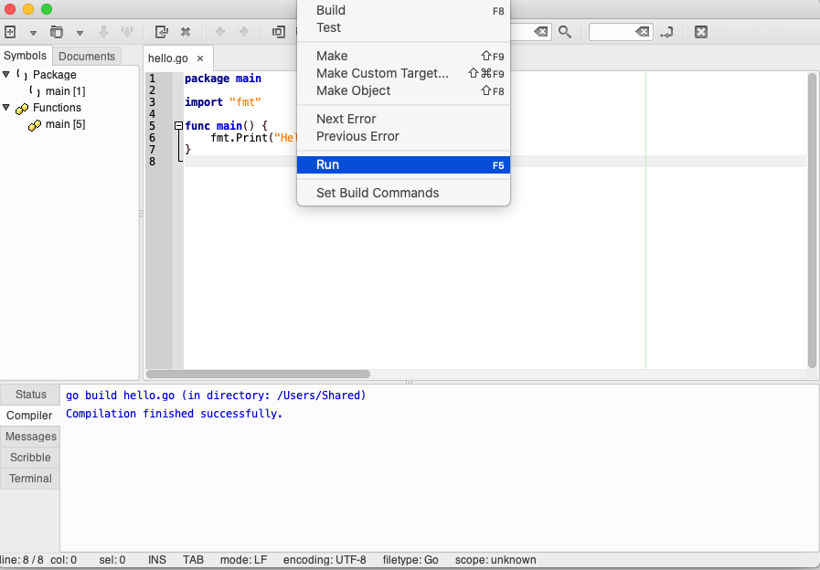
Task: Click the INS indicator in status bar
Action: point(157,560)
